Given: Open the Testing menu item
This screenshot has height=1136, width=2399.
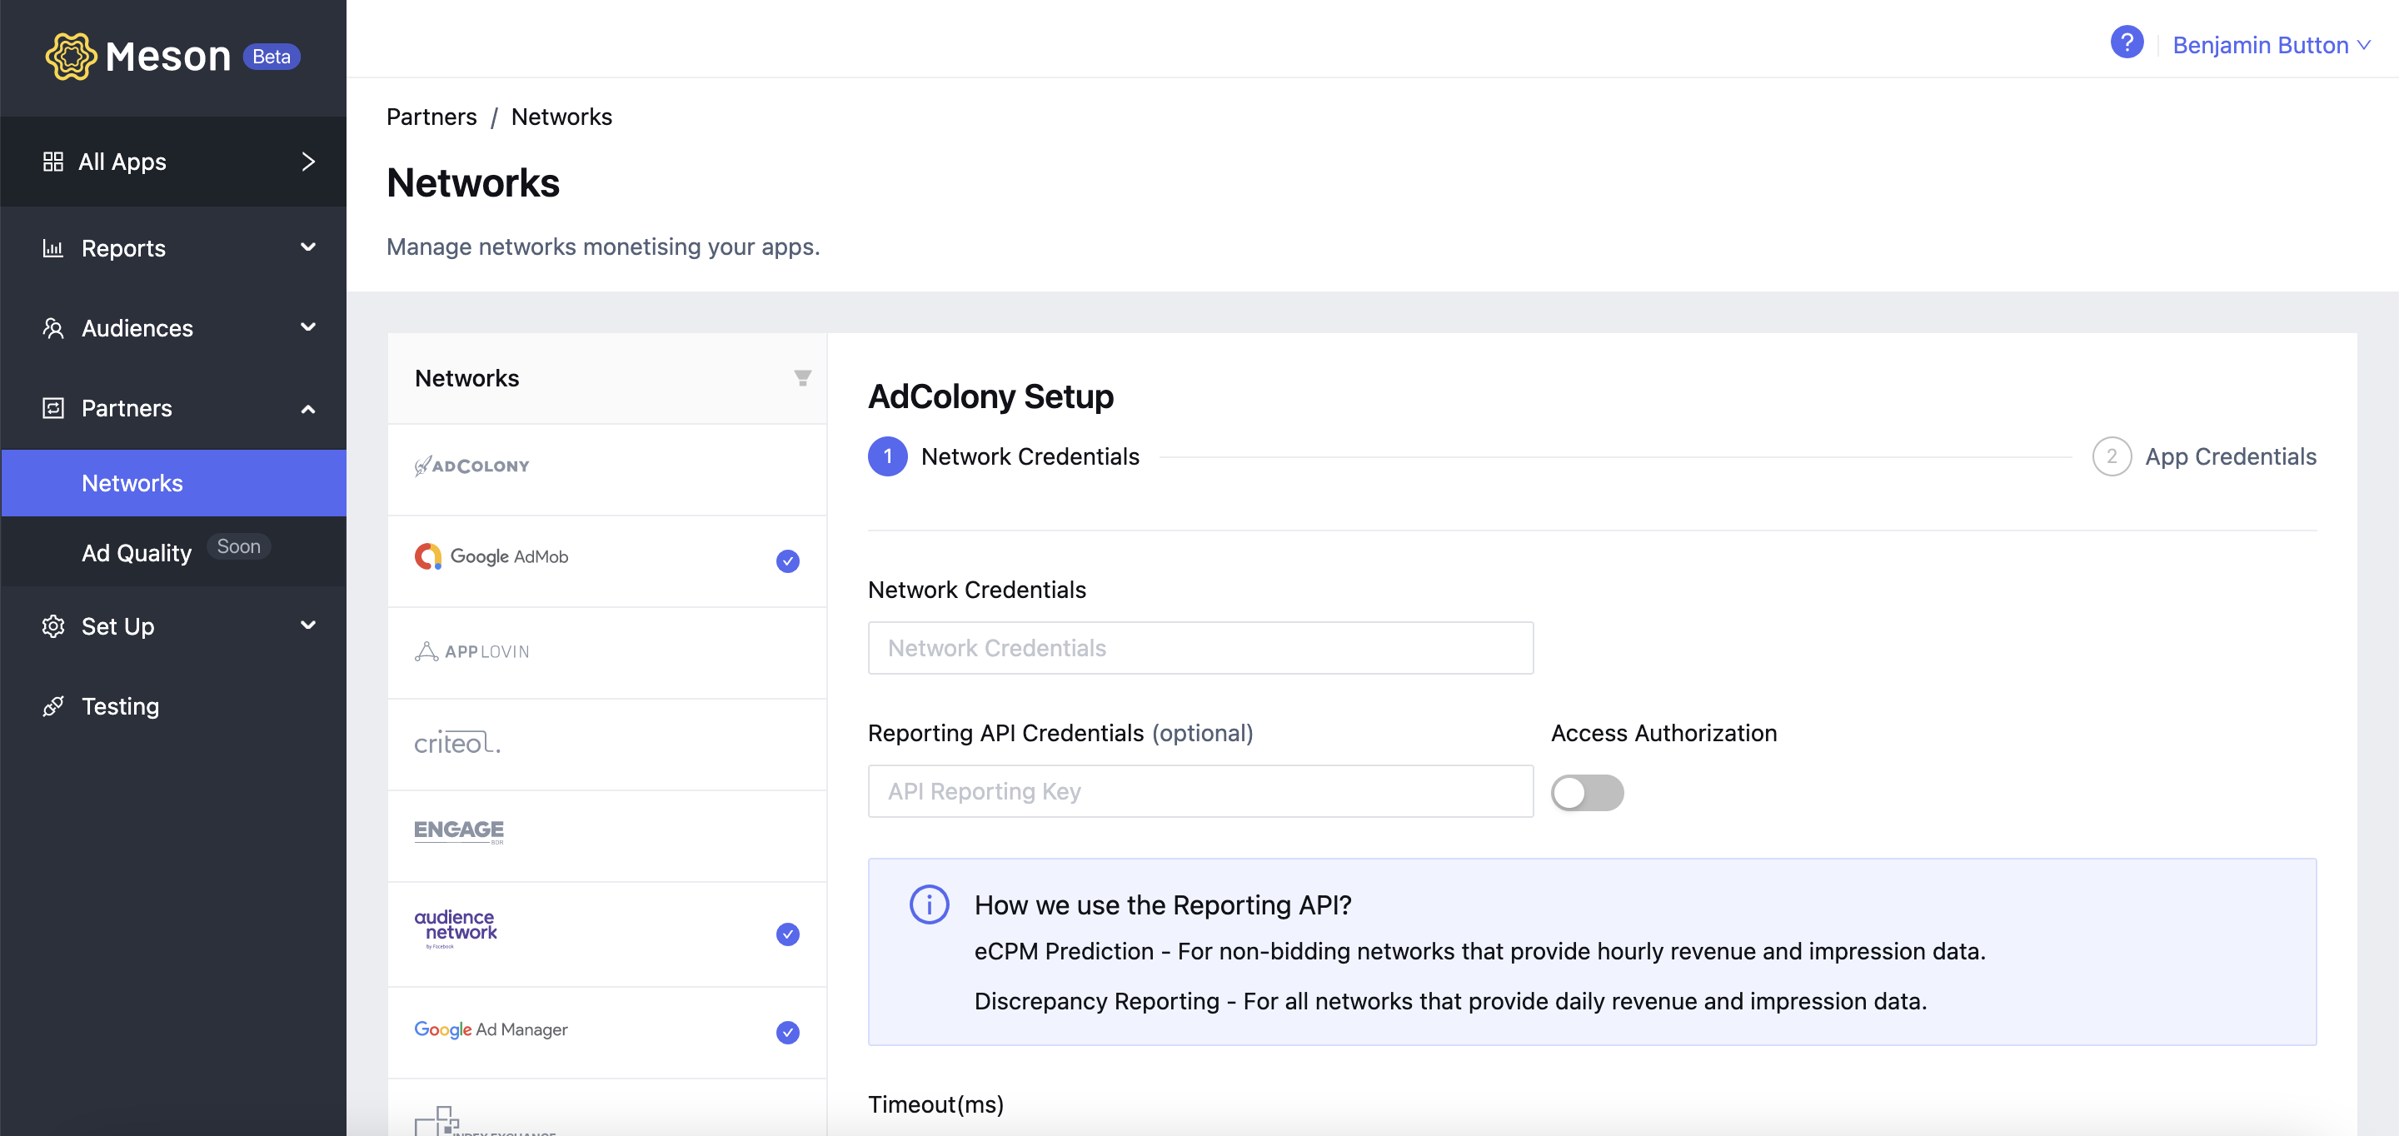Looking at the screenshot, I should (x=173, y=705).
